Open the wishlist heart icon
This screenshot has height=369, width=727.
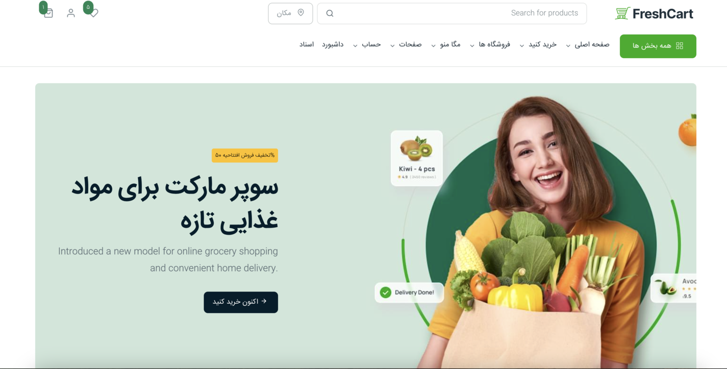pyautogui.click(x=94, y=13)
